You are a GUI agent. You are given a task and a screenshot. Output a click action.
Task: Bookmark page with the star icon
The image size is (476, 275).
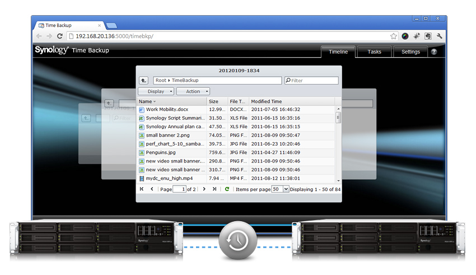(x=394, y=36)
